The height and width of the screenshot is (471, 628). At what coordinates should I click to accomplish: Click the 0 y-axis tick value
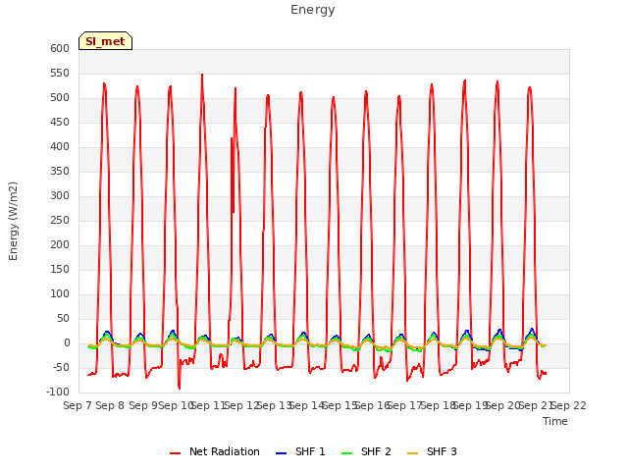click(x=67, y=343)
